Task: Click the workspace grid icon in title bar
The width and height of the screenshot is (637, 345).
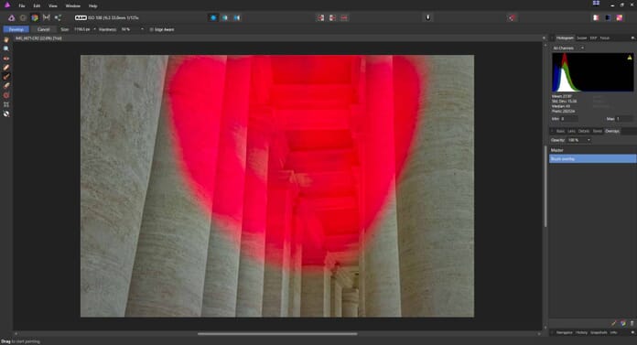Action: point(596,4)
